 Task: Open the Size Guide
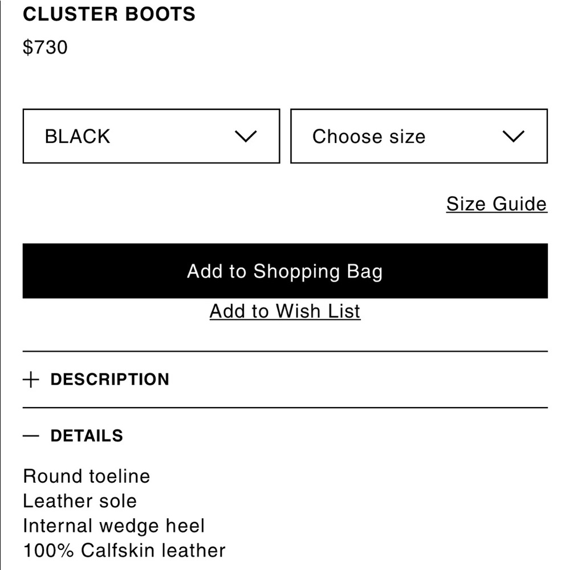[x=496, y=203]
